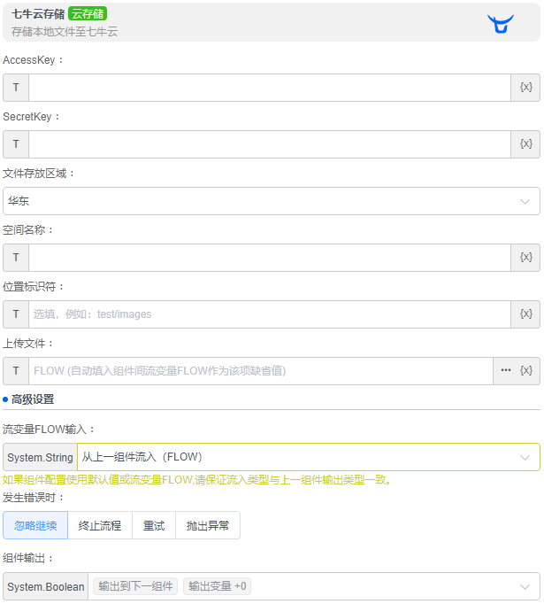Viewport: 544px width, 604px height.
Task: Open the 文件存放区域 dropdown showing 华东
Action: click(272, 201)
